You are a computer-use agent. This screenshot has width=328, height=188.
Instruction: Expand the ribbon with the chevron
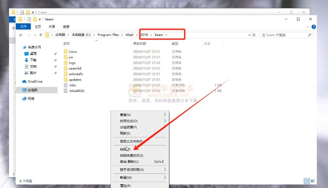pyautogui.click(x=308, y=27)
